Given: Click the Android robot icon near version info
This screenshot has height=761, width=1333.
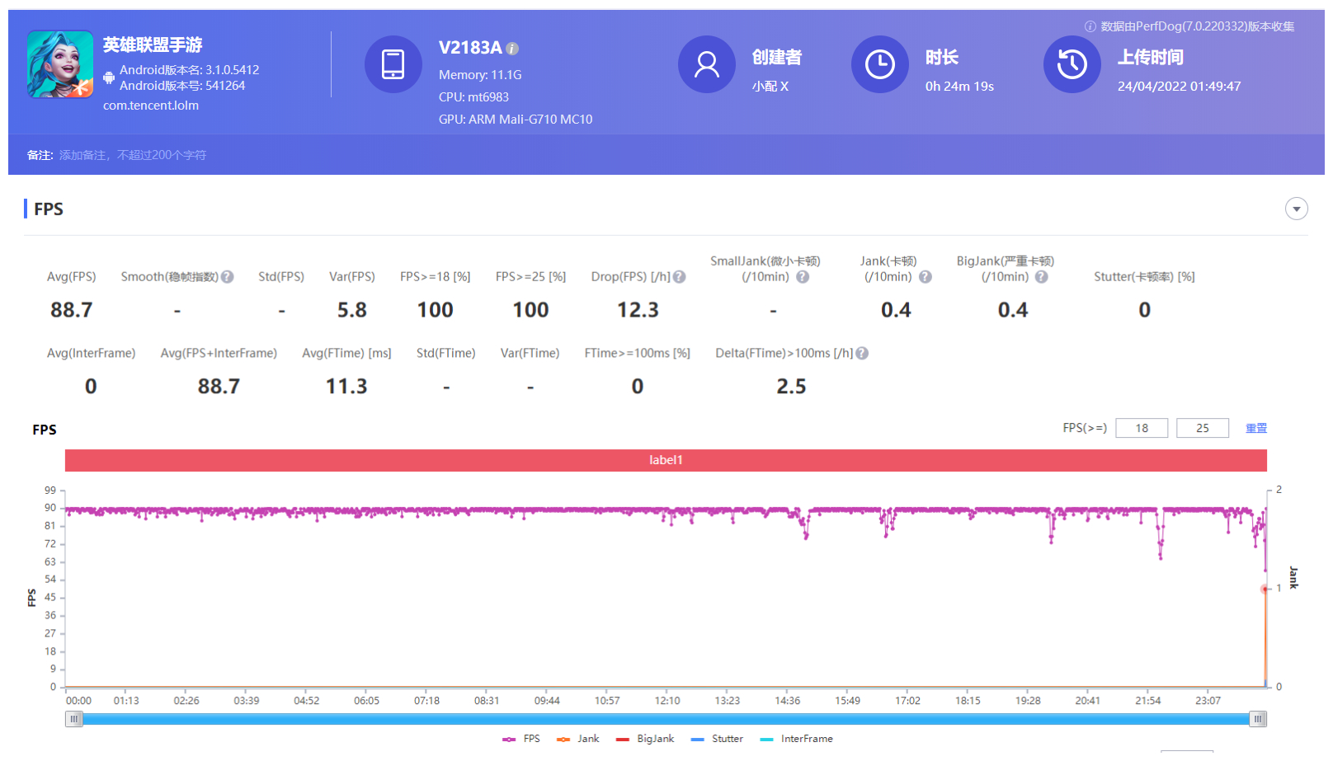Looking at the screenshot, I should 109,78.
